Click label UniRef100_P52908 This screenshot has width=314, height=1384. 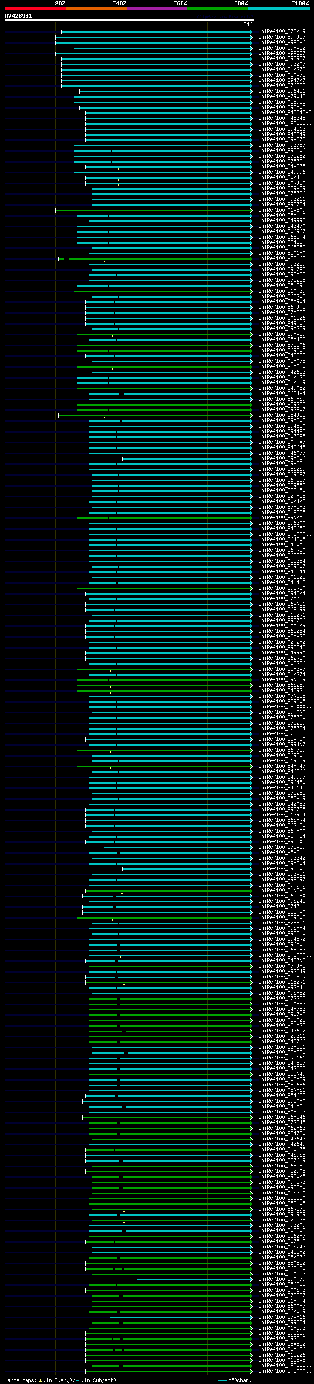(x=282, y=1171)
